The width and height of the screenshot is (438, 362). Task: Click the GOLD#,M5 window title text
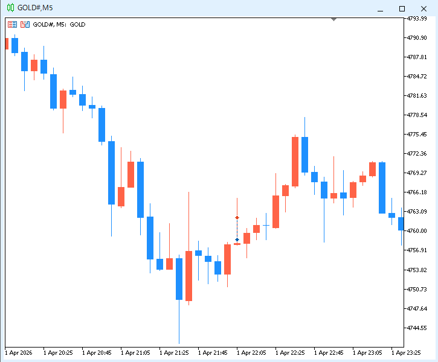[x=35, y=7]
